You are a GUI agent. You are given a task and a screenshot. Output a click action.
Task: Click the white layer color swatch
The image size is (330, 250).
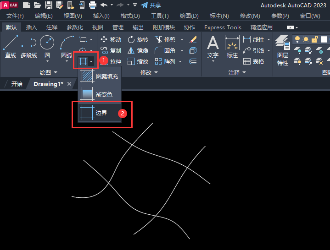click(x=324, y=39)
